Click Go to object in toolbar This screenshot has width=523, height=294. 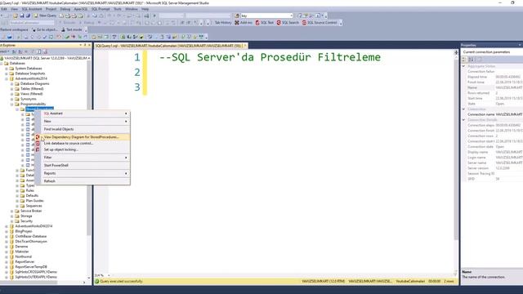point(45,29)
